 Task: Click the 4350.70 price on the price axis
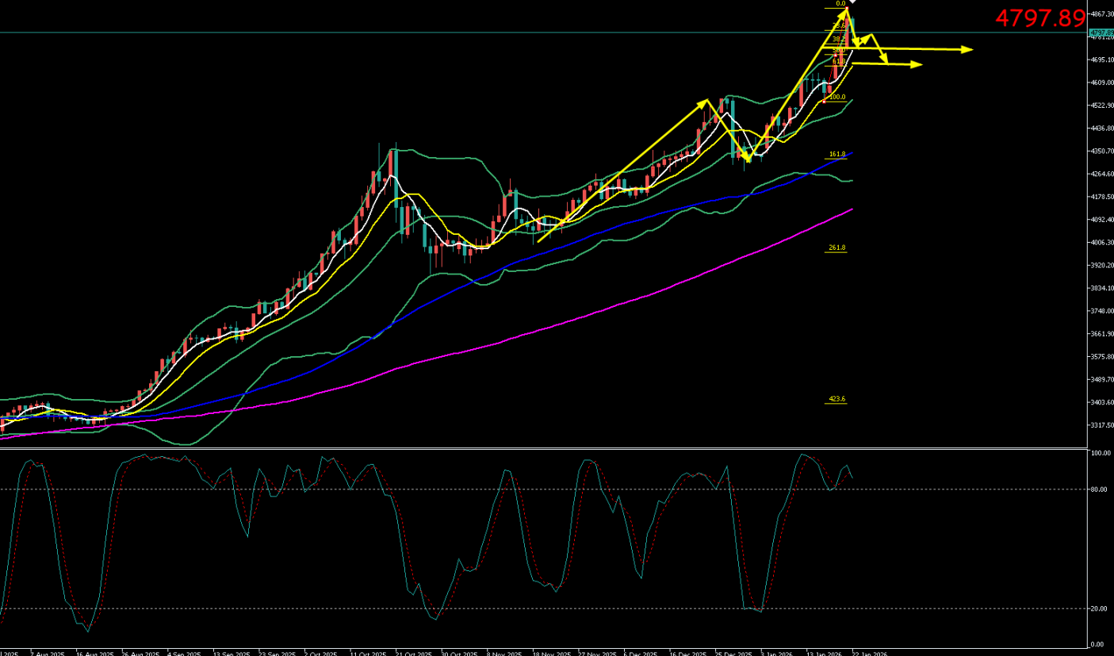(x=1101, y=151)
